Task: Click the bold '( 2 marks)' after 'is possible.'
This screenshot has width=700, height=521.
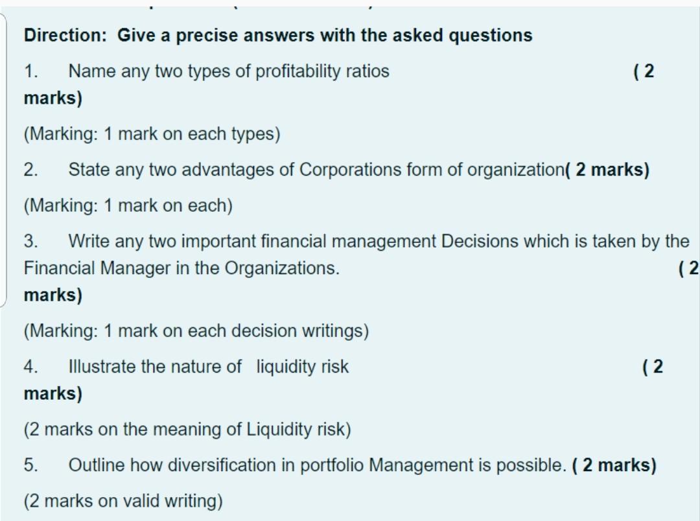Action: pos(614,465)
